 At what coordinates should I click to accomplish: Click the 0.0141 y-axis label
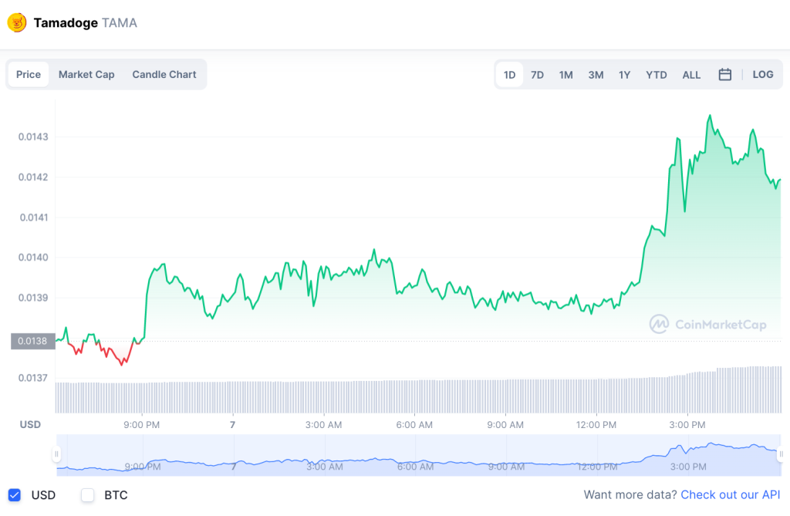(x=34, y=218)
